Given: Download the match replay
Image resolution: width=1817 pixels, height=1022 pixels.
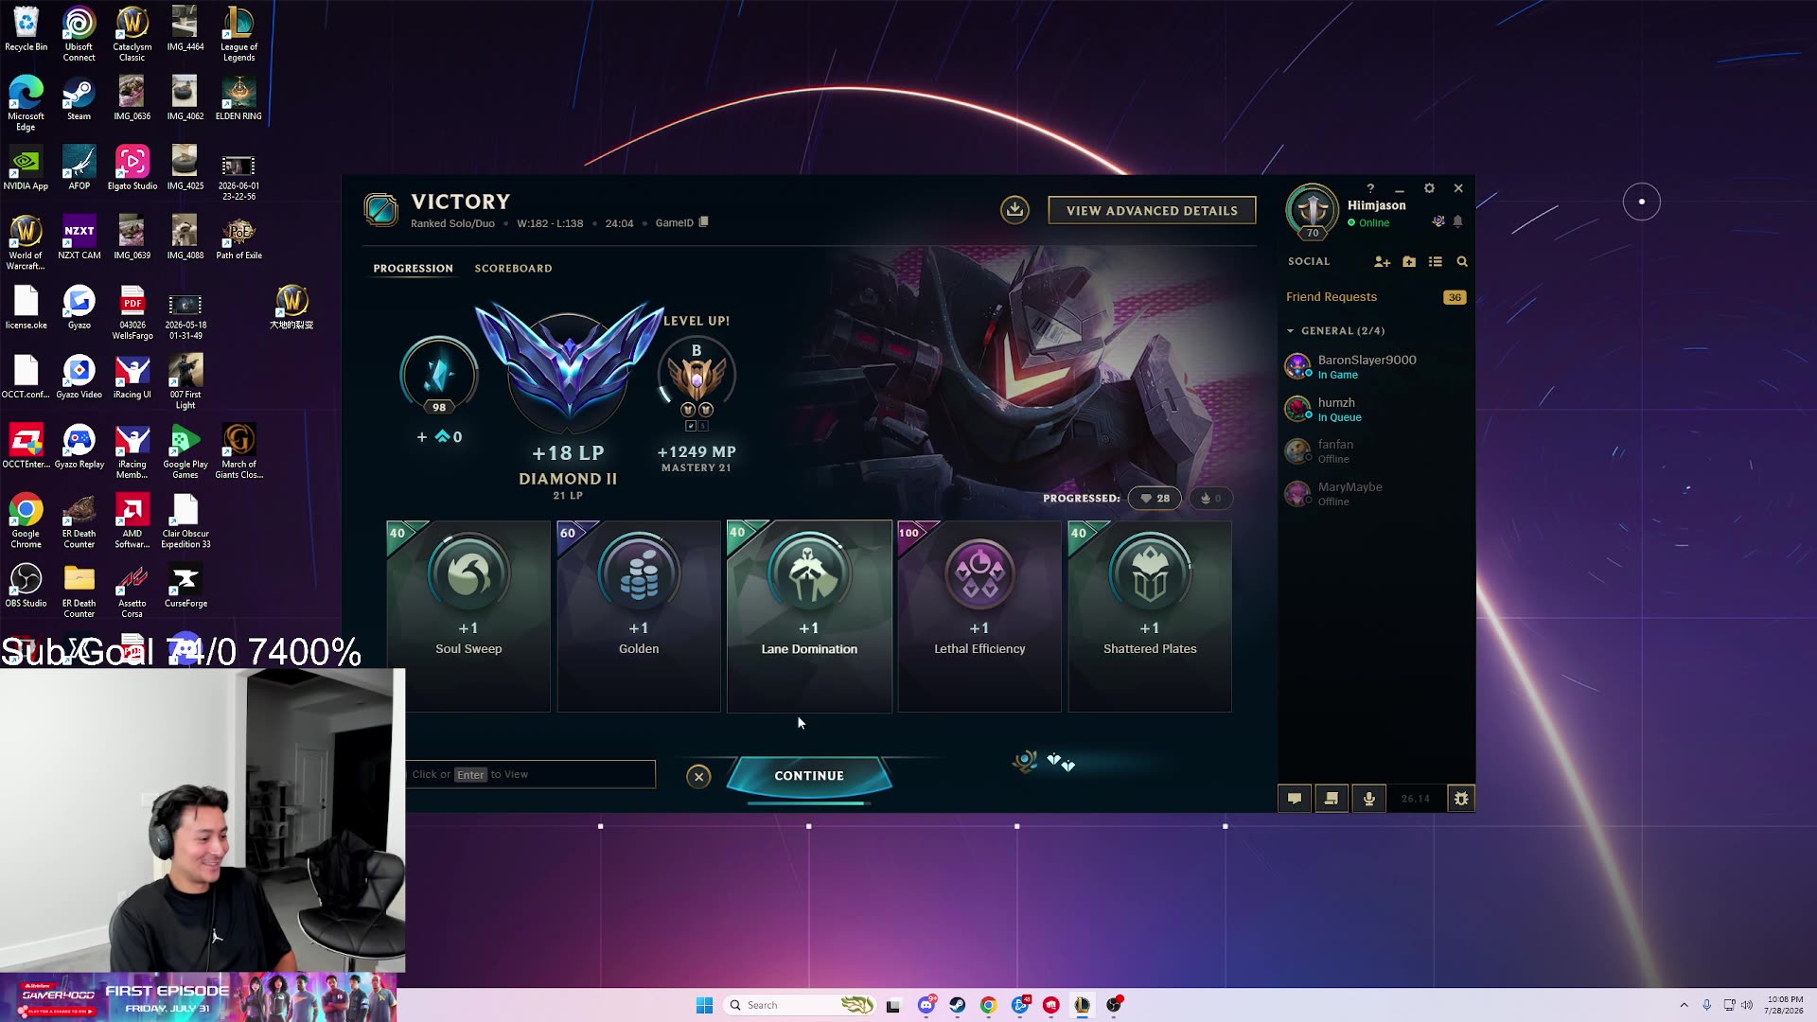Looking at the screenshot, I should (x=1014, y=209).
